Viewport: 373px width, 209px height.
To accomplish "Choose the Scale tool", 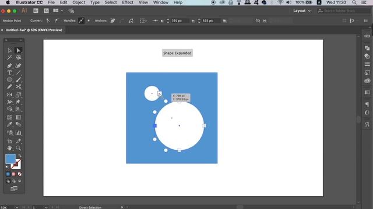I will coord(18,95).
